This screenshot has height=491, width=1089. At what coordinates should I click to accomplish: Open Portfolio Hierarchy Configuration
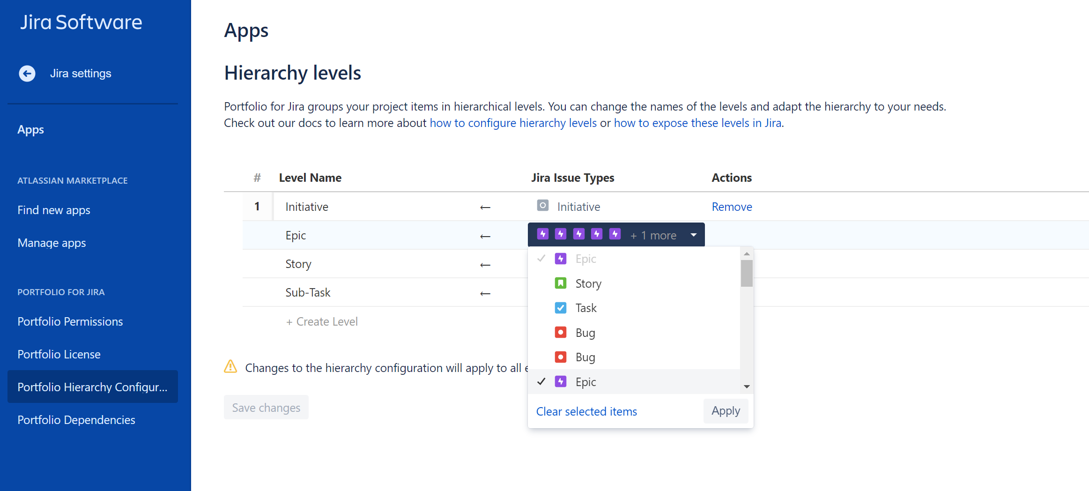coord(93,387)
